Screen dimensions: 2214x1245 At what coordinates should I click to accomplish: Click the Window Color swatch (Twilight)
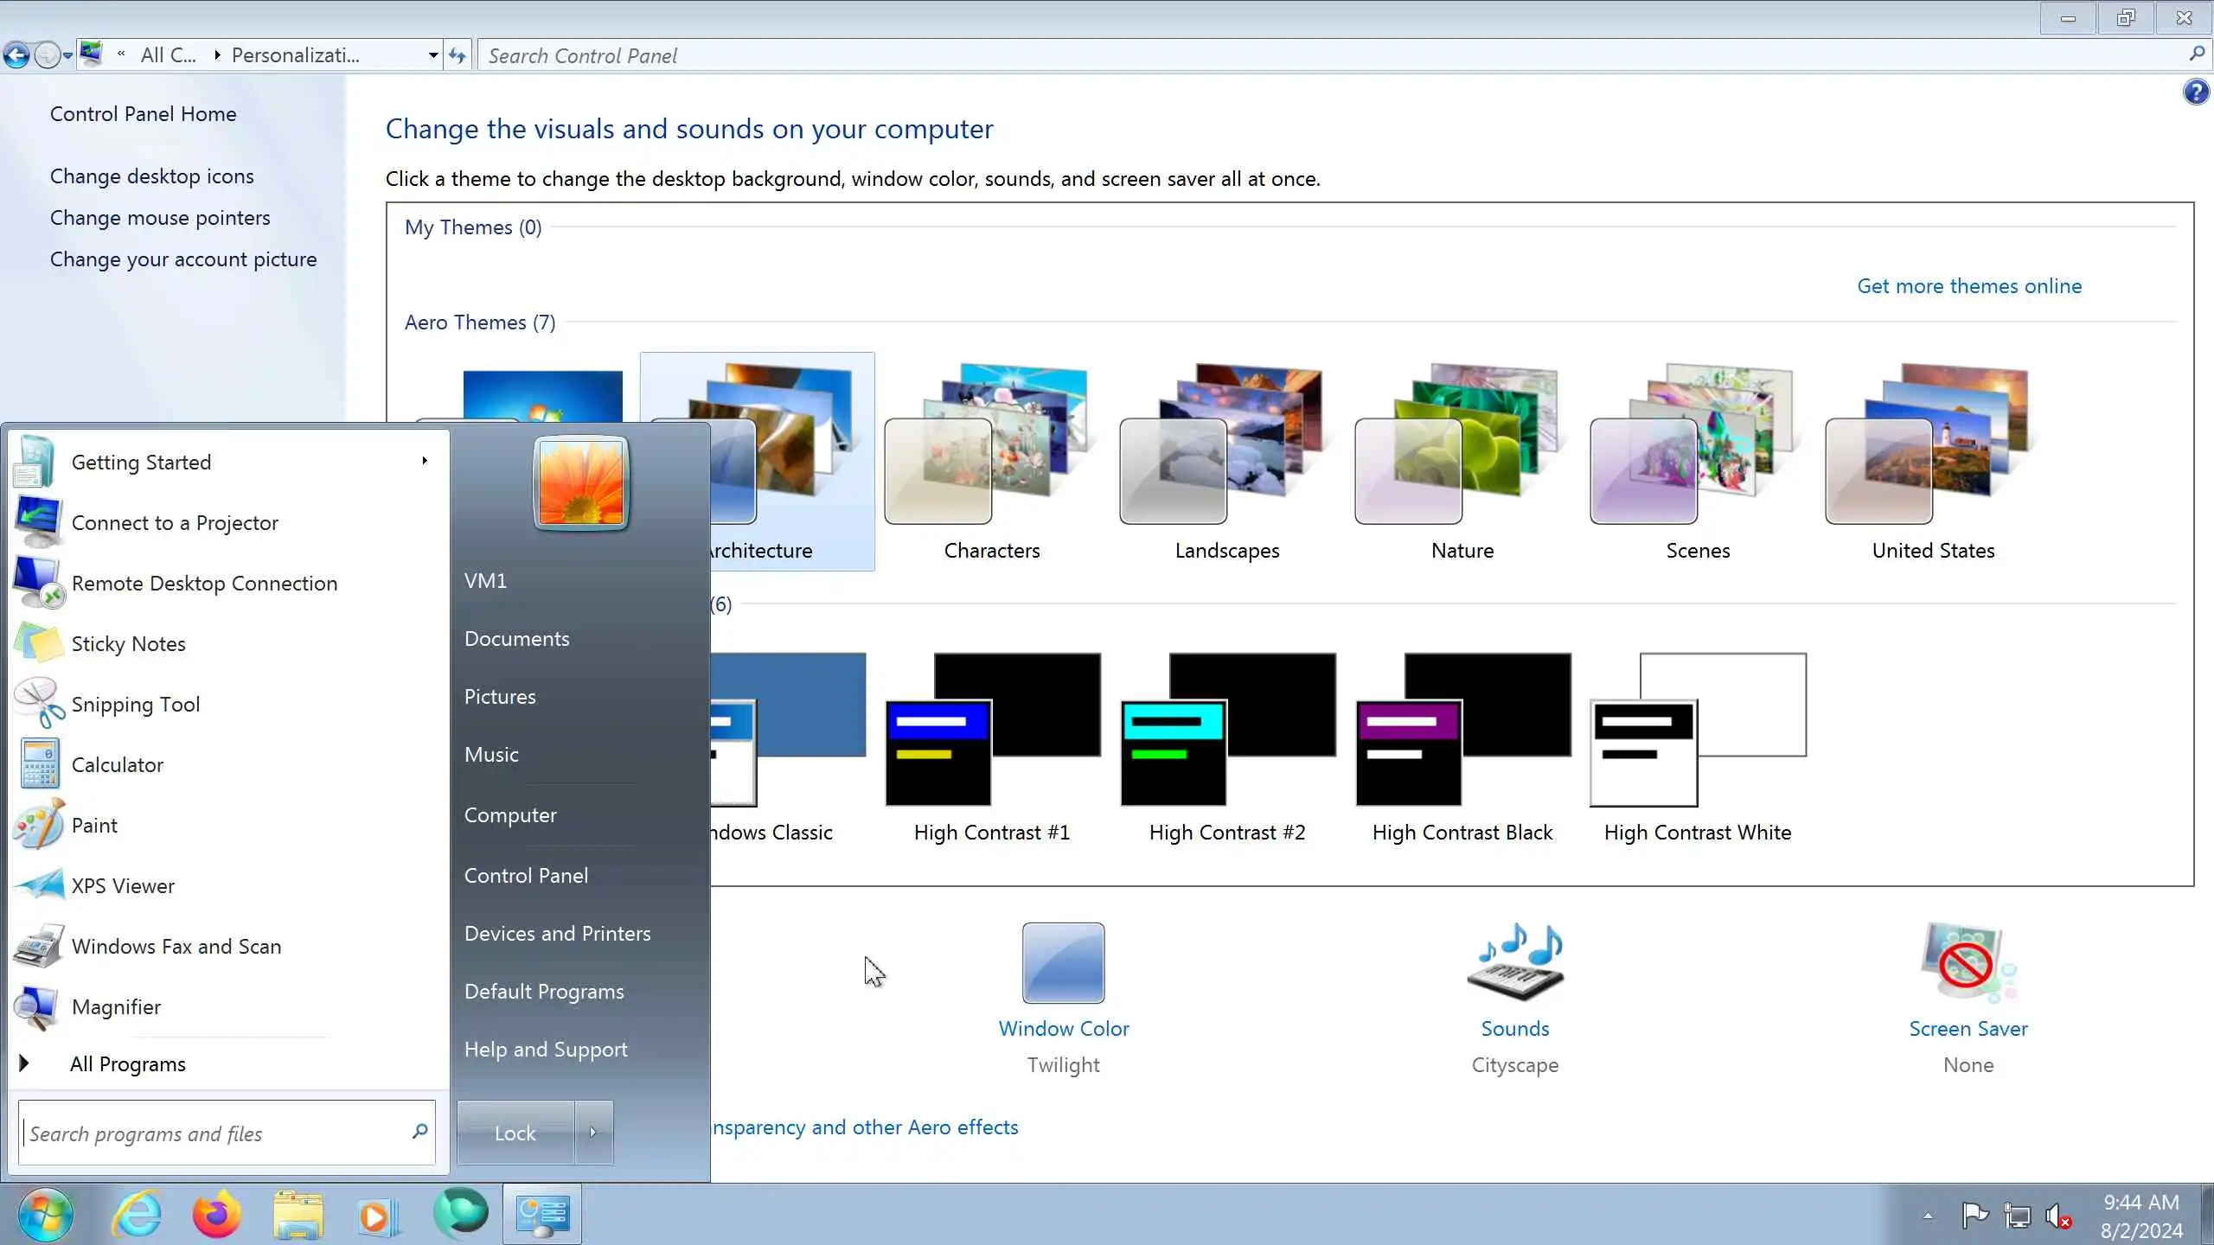pos(1063,963)
